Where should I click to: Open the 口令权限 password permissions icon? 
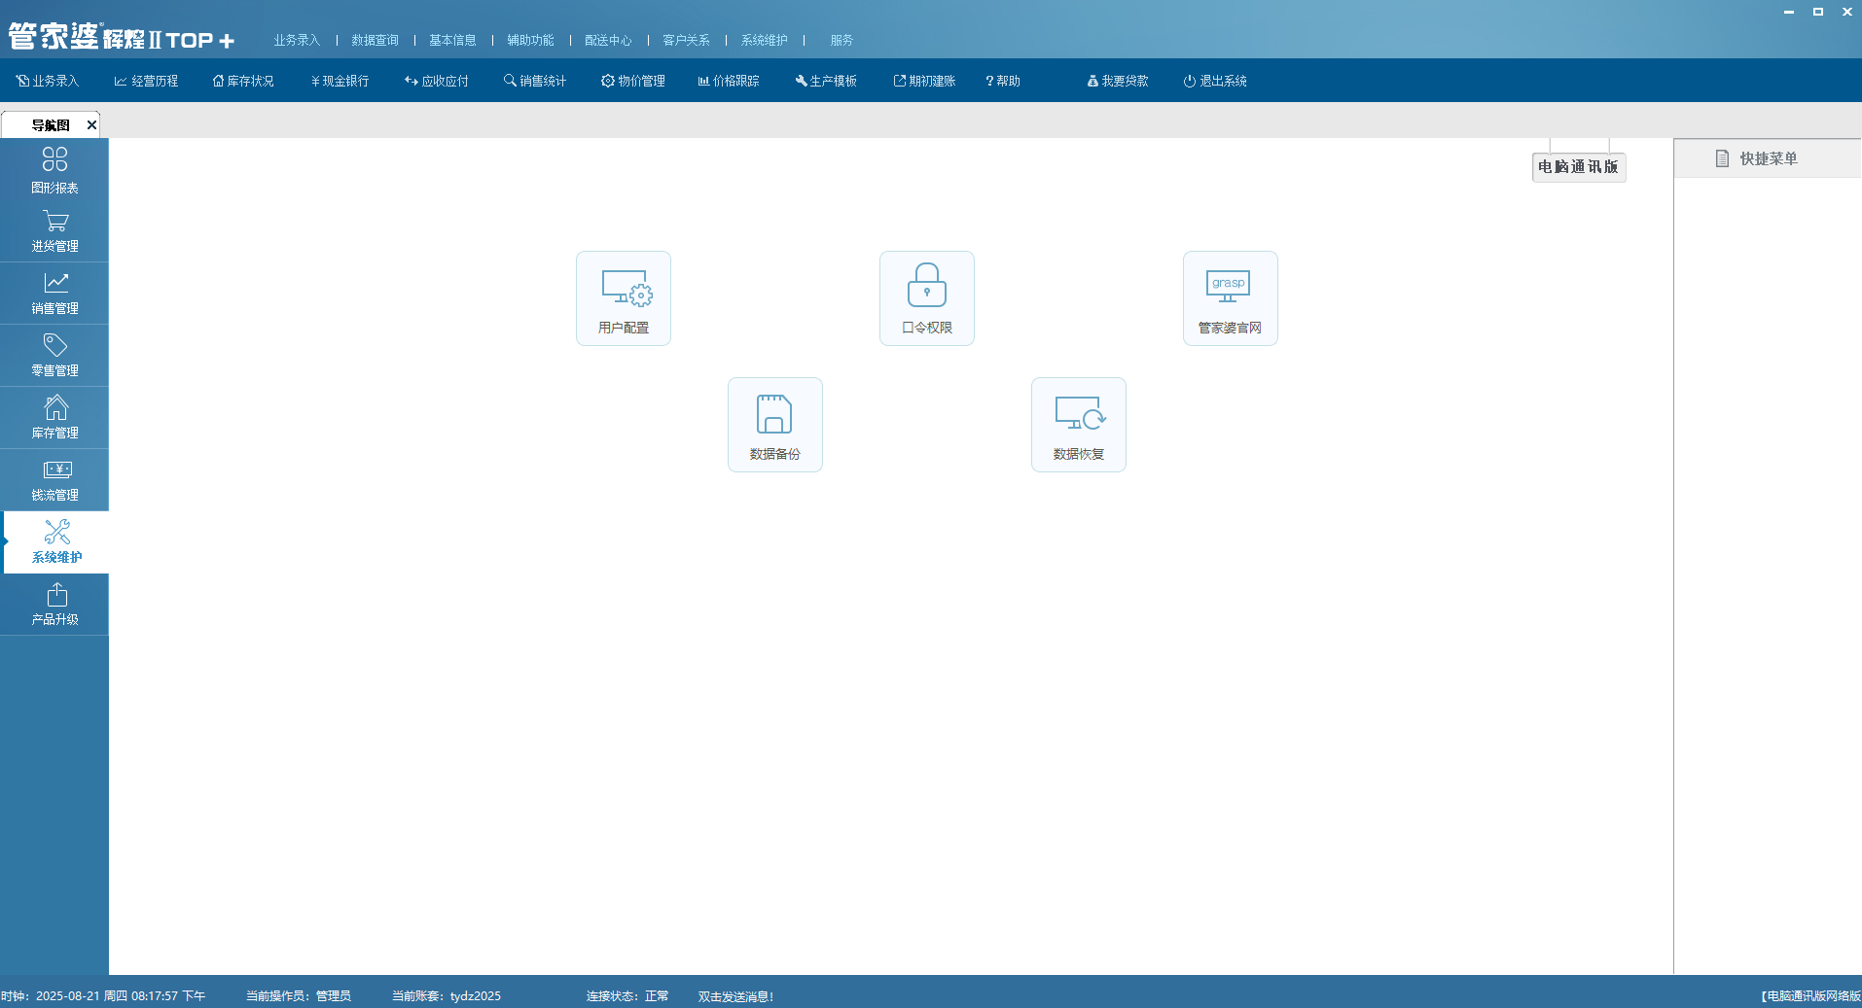point(926,297)
